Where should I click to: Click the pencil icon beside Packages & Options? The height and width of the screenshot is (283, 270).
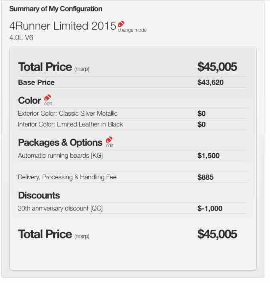pyautogui.click(x=109, y=140)
